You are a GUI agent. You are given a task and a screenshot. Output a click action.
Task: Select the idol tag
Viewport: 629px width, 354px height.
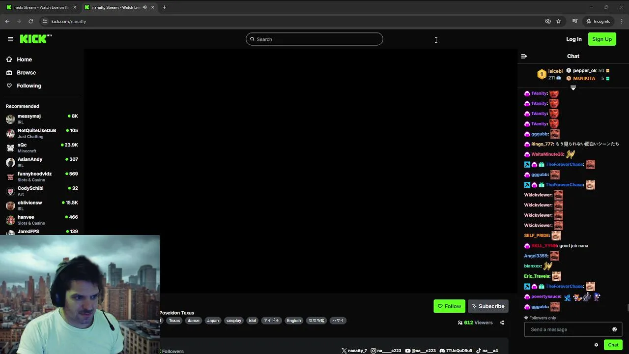pyautogui.click(x=252, y=321)
